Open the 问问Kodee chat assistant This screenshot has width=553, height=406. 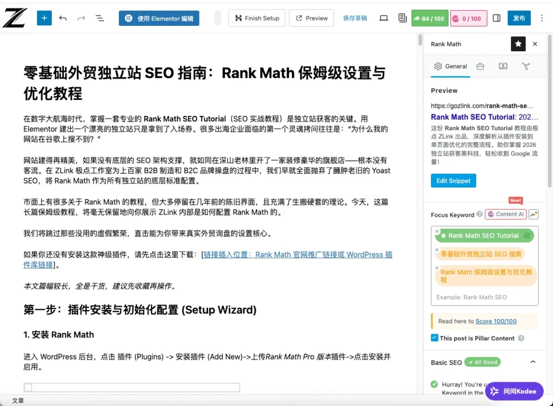(x=514, y=391)
